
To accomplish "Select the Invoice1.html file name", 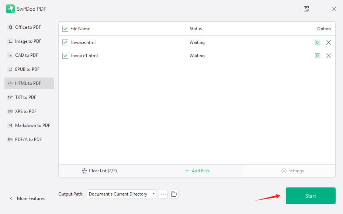I will tap(84, 56).
